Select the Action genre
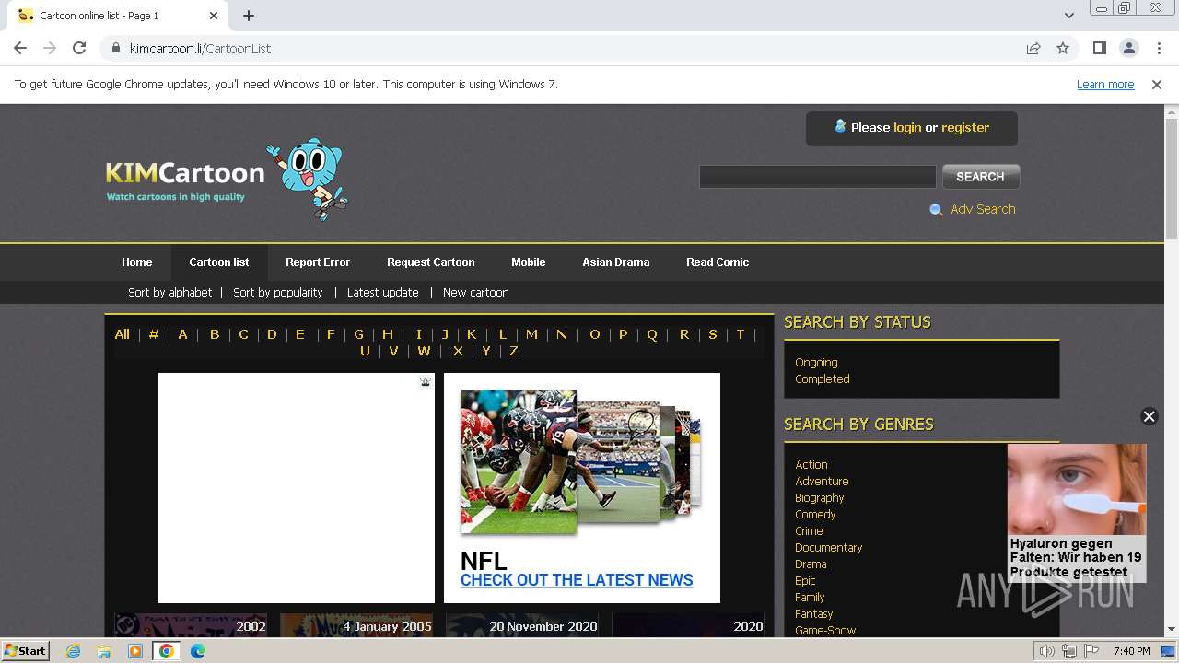 (x=811, y=464)
